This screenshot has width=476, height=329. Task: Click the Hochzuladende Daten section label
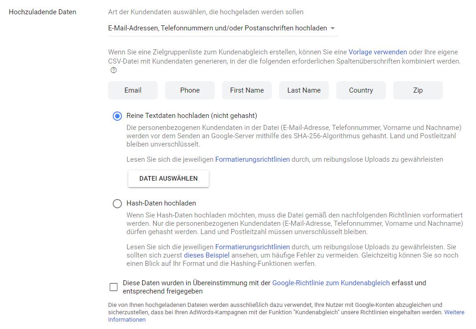(42, 12)
